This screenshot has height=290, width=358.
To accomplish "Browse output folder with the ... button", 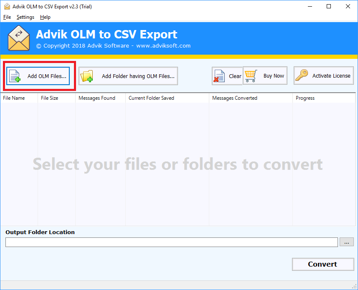I will click(347, 242).
